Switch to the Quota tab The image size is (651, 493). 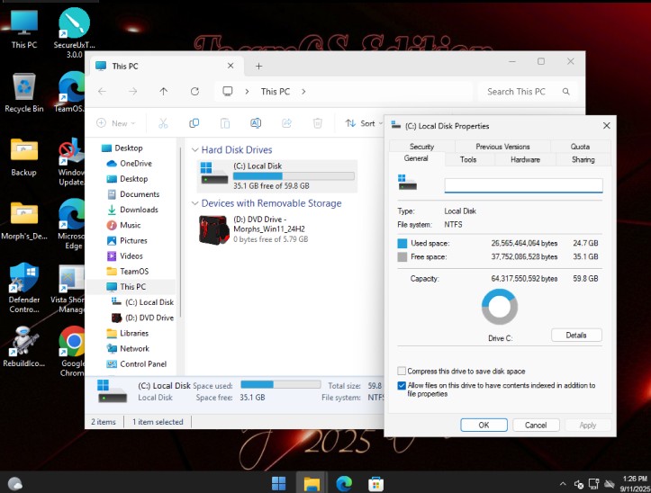pos(580,147)
